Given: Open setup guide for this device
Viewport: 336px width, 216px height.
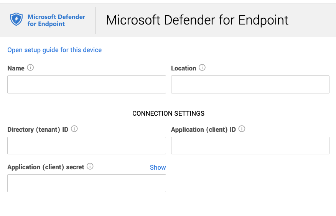Looking at the screenshot, I should pyautogui.click(x=54, y=50).
